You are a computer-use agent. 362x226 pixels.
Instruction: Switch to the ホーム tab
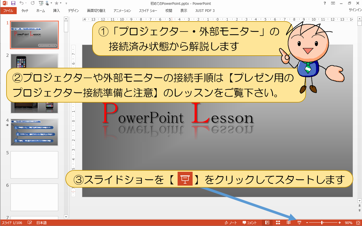point(41,11)
